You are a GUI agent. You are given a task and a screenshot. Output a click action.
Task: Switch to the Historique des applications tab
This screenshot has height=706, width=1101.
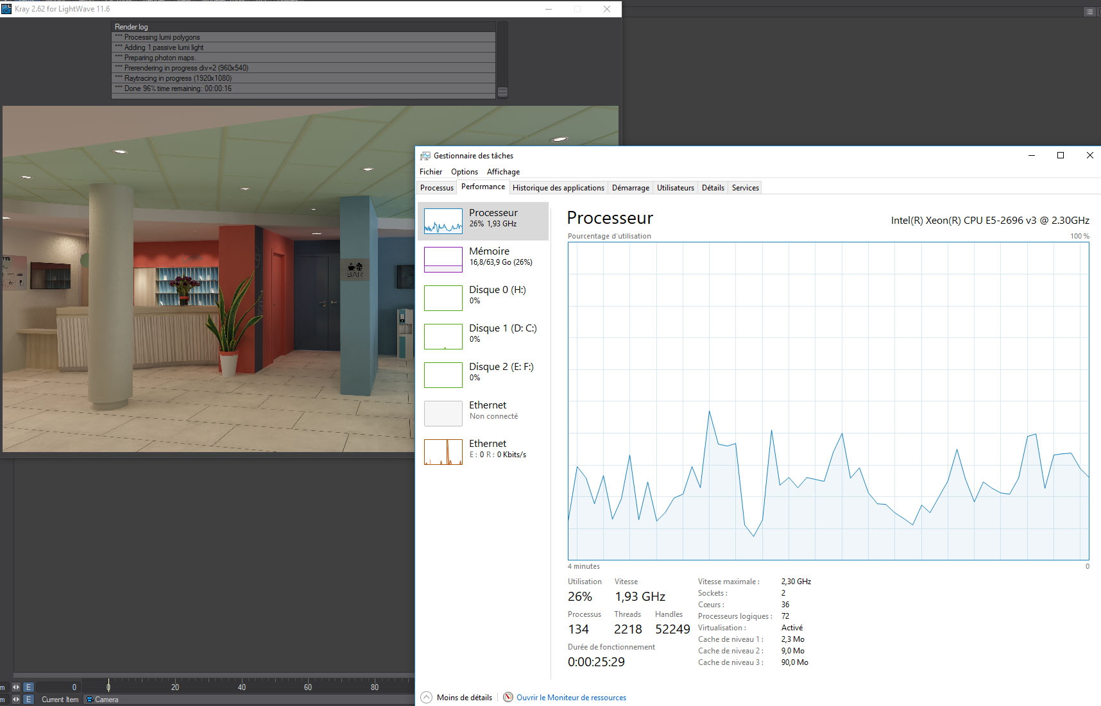click(558, 188)
